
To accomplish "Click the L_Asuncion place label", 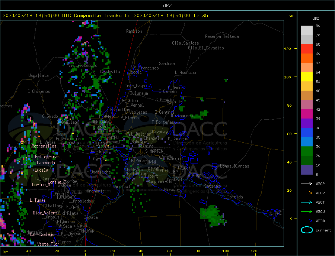I will (186, 72).
